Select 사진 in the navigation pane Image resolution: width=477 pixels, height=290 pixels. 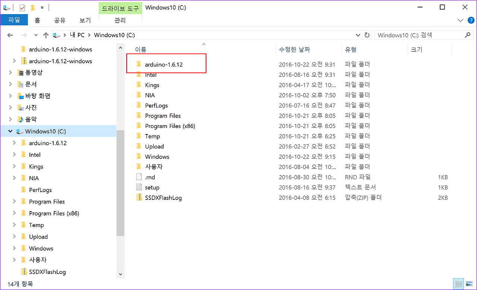coord(31,108)
